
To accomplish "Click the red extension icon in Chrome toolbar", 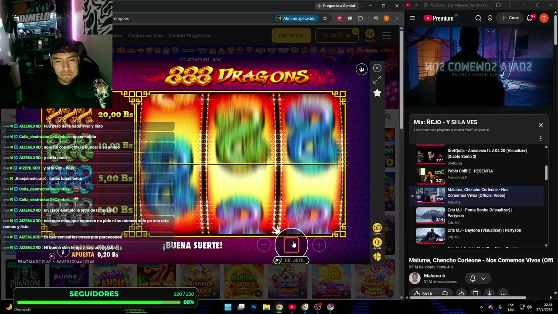I will point(339,18).
